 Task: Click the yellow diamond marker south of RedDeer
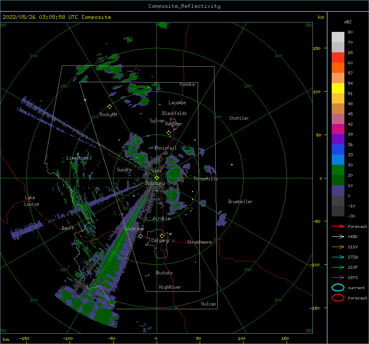point(169,133)
